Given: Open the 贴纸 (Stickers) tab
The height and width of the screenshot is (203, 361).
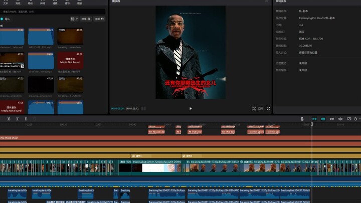Looking at the screenshot, I should tap(18, 3).
